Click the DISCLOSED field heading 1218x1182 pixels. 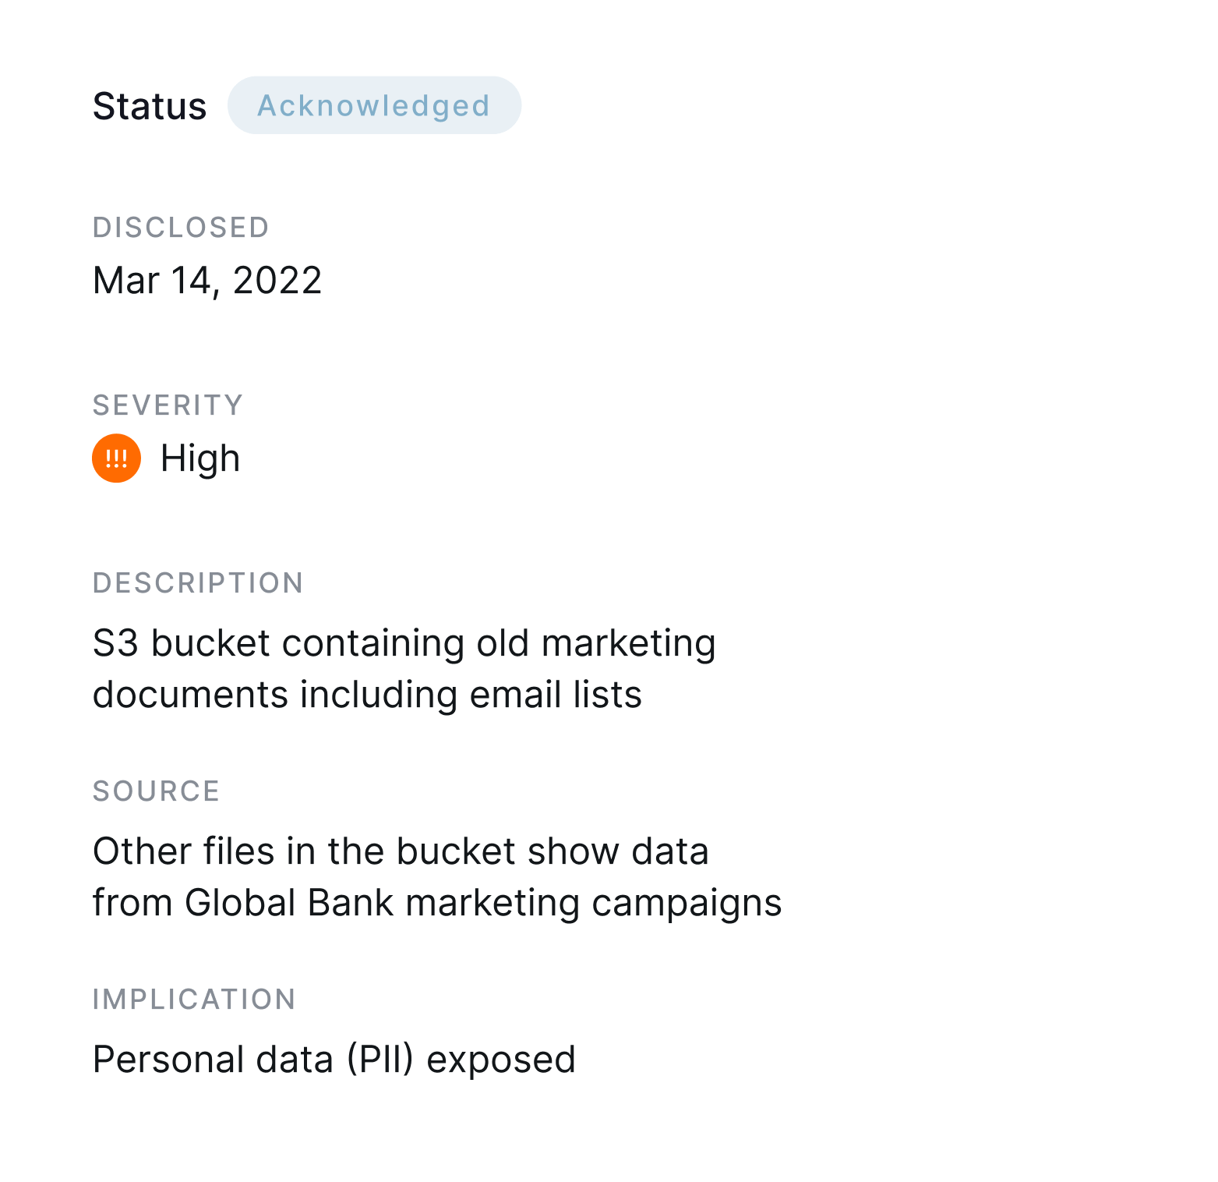181,228
